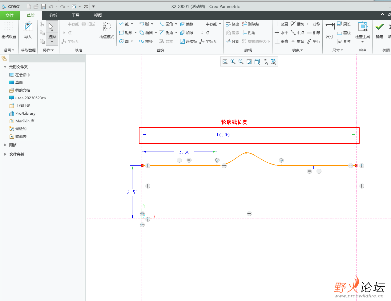Screen dimensions: 391x301
Task: Select the 矩形 (Rectangle) tool
Action: pos(126,33)
